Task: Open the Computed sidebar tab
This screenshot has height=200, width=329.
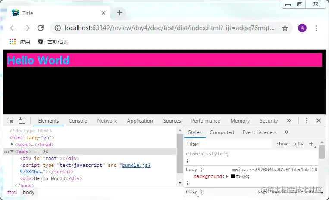Action: click(222, 132)
